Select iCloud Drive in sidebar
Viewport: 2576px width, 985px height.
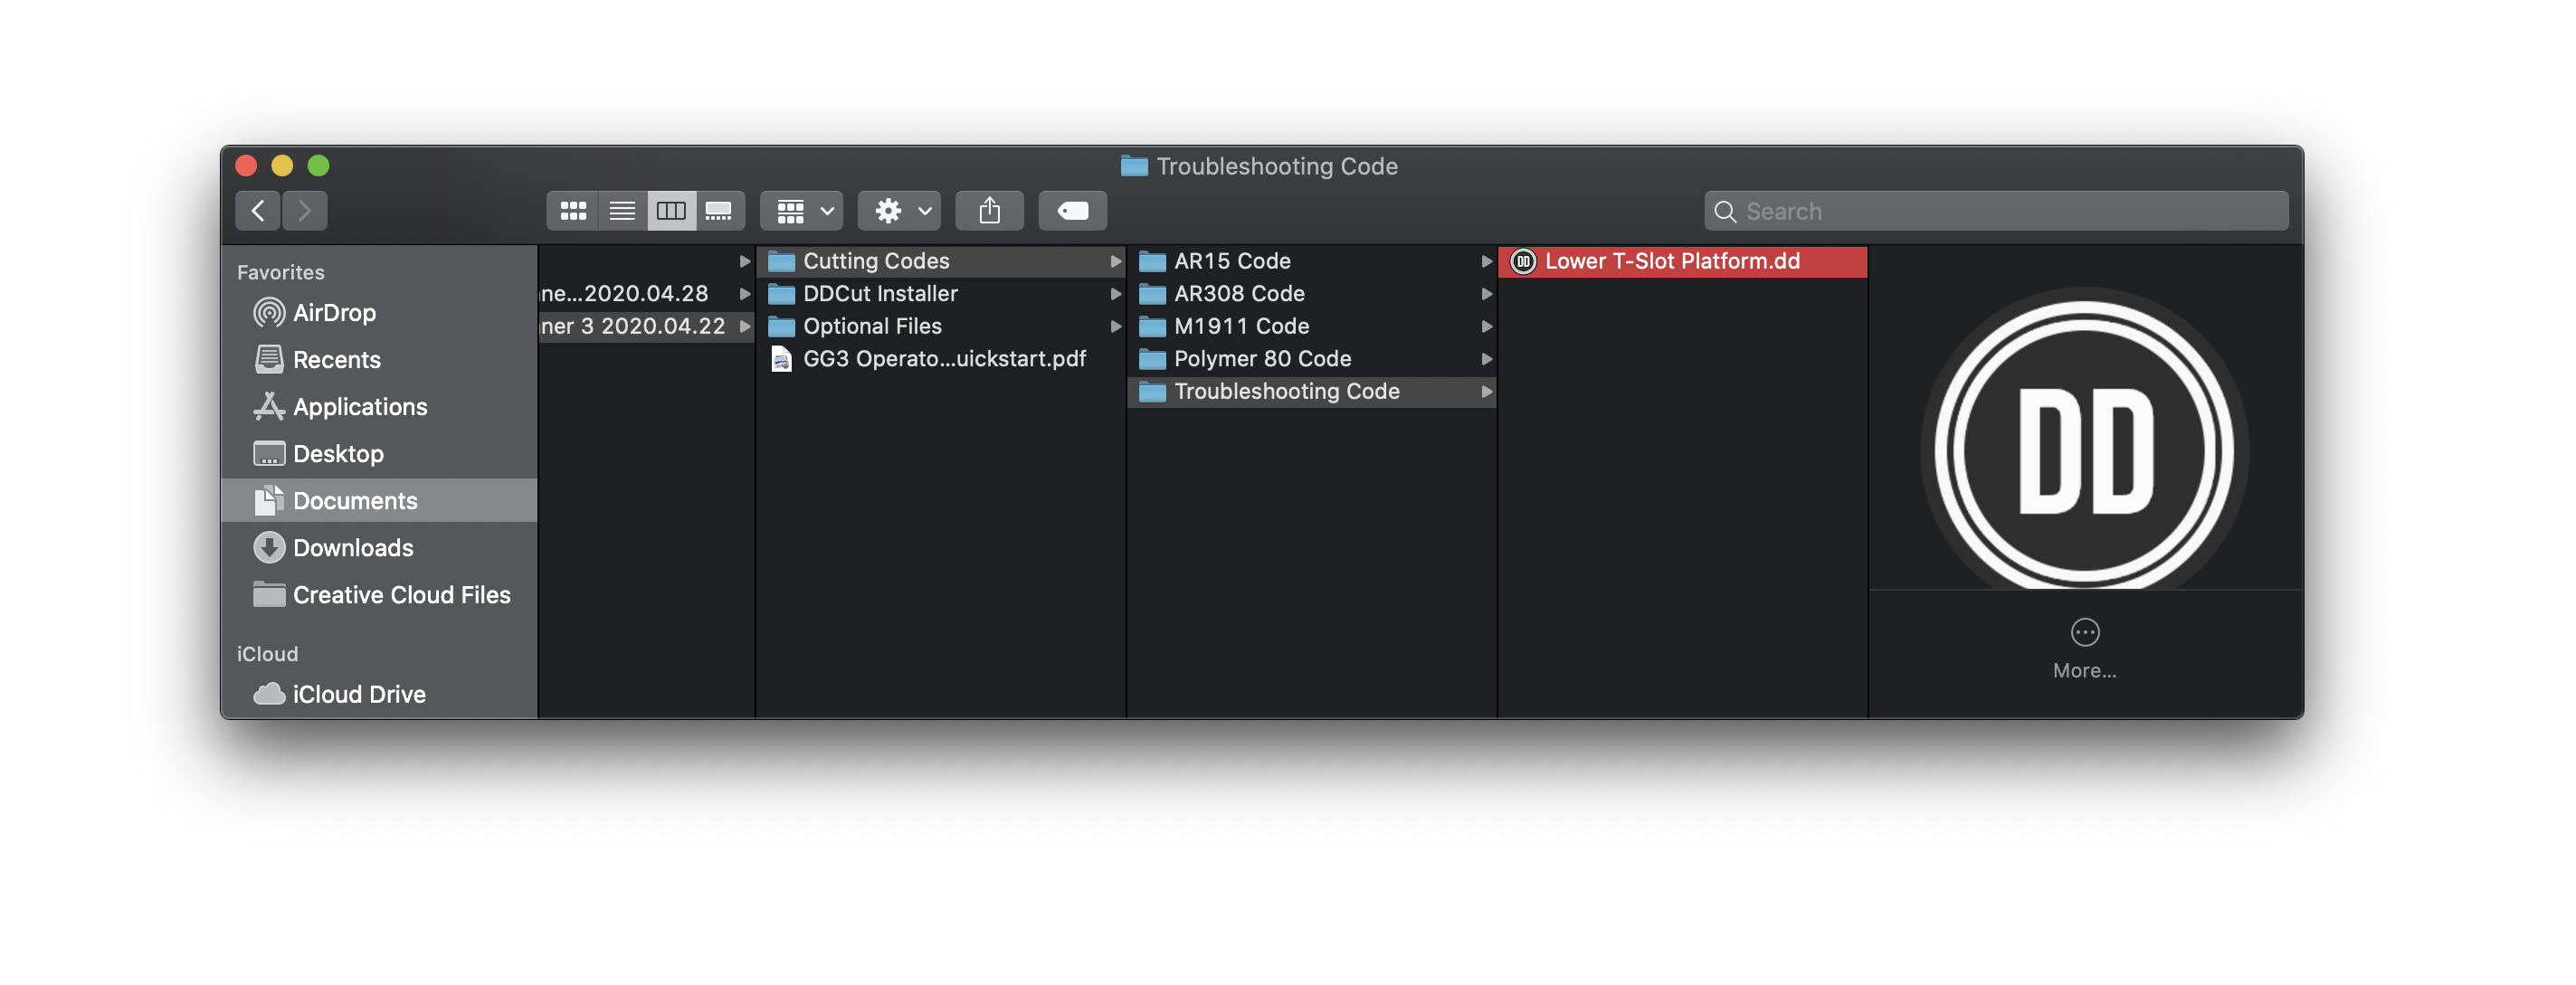click(x=358, y=694)
